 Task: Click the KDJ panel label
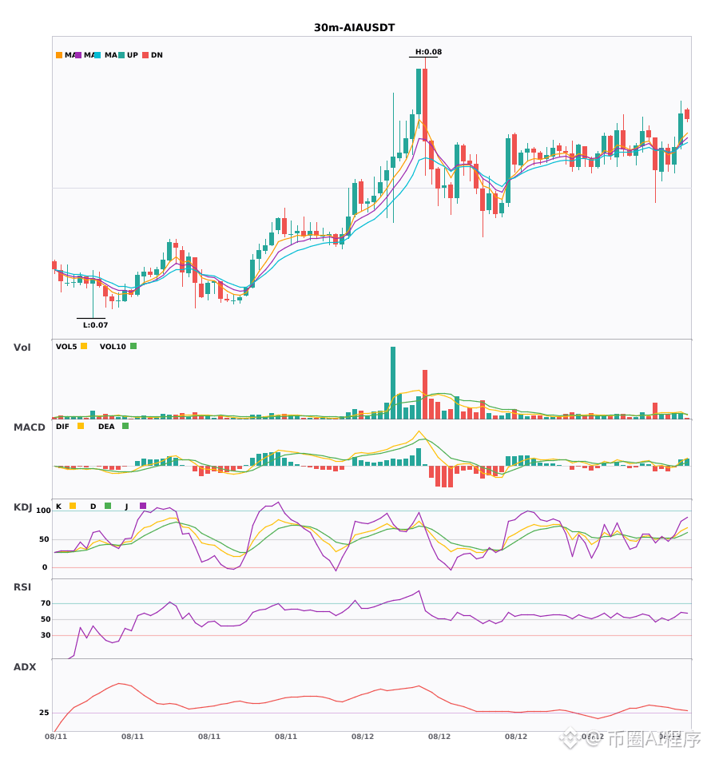coord(22,507)
